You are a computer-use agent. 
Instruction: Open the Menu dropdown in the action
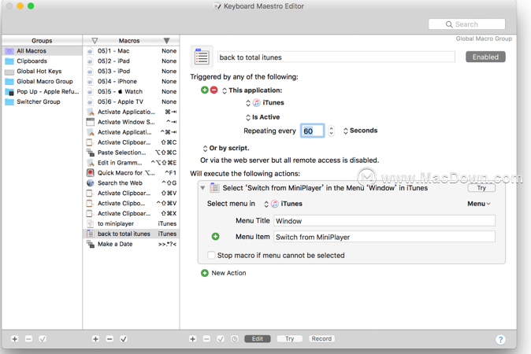[479, 204]
